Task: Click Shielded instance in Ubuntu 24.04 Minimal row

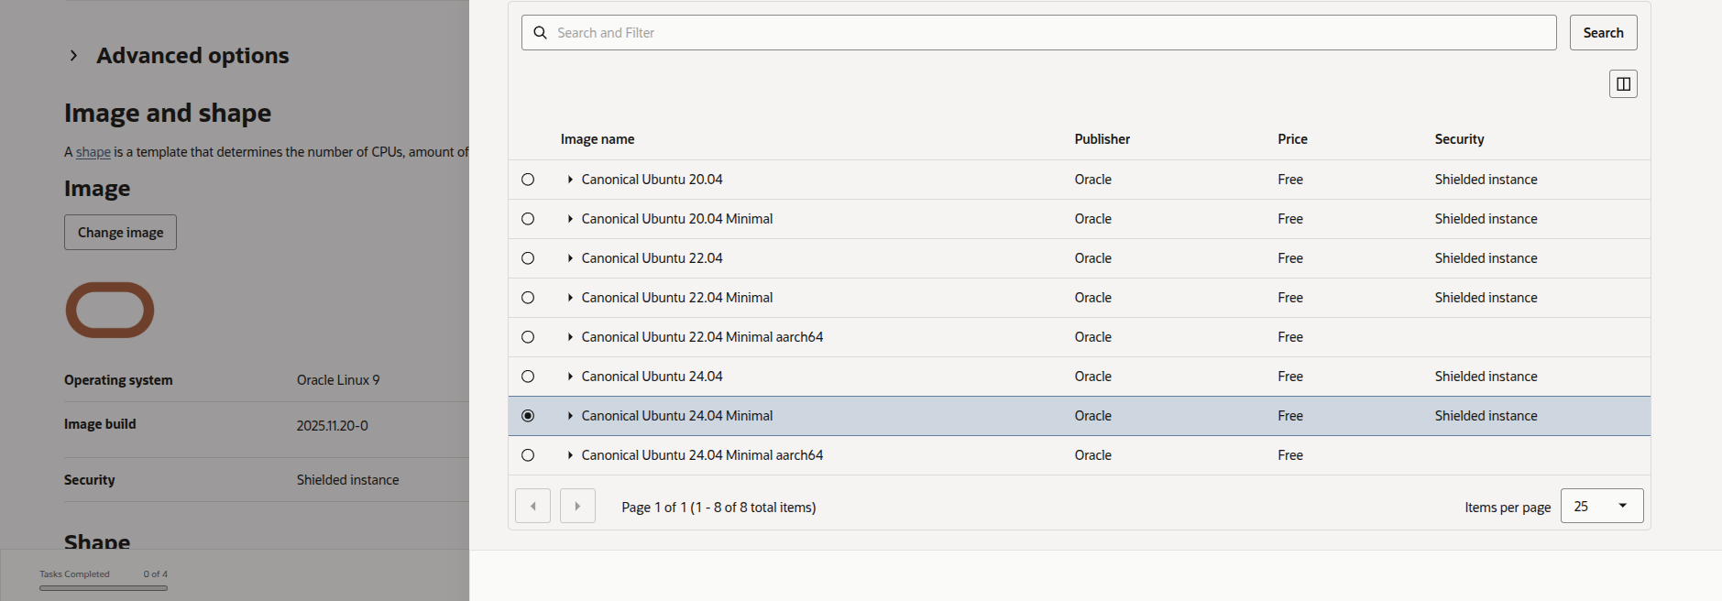Action: click(1486, 416)
